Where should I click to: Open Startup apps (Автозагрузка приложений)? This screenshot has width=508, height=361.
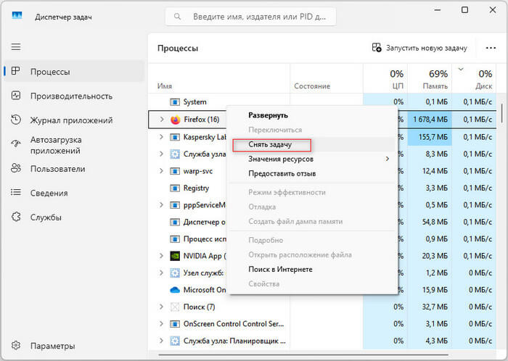coord(65,144)
